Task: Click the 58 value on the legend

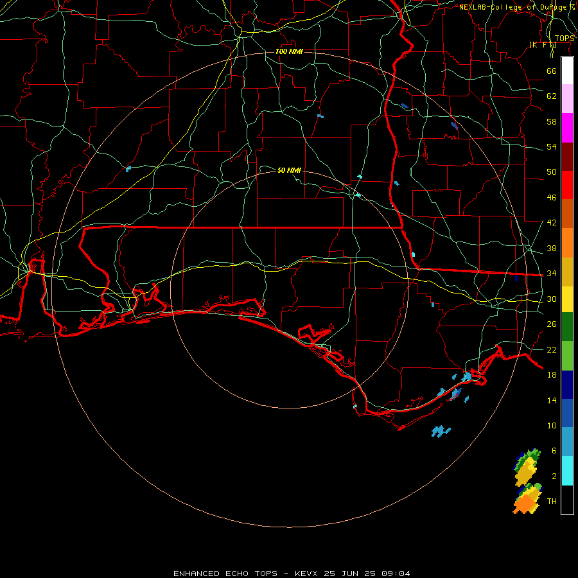Action: click(552, 121)
